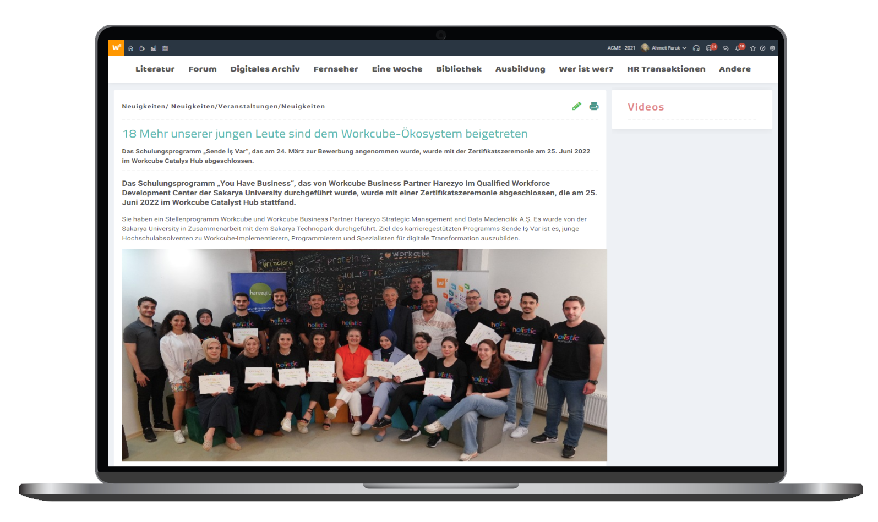This screenshot has width=878, height=522.
Task: Open the Bibliothek menu
Action: tap(459, 69)
